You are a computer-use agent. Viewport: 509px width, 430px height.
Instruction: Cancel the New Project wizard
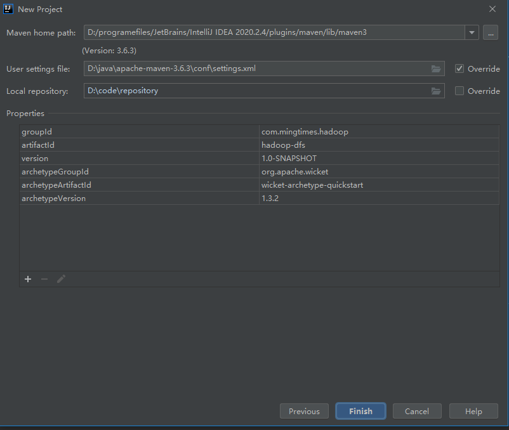click(417, 411)
